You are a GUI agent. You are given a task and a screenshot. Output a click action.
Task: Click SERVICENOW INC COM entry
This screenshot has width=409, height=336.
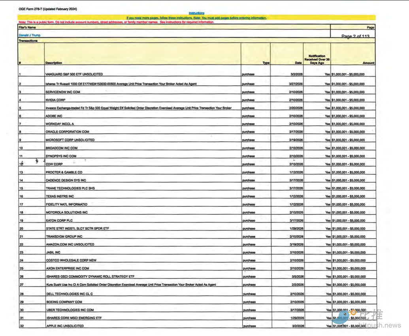[63, 92]
